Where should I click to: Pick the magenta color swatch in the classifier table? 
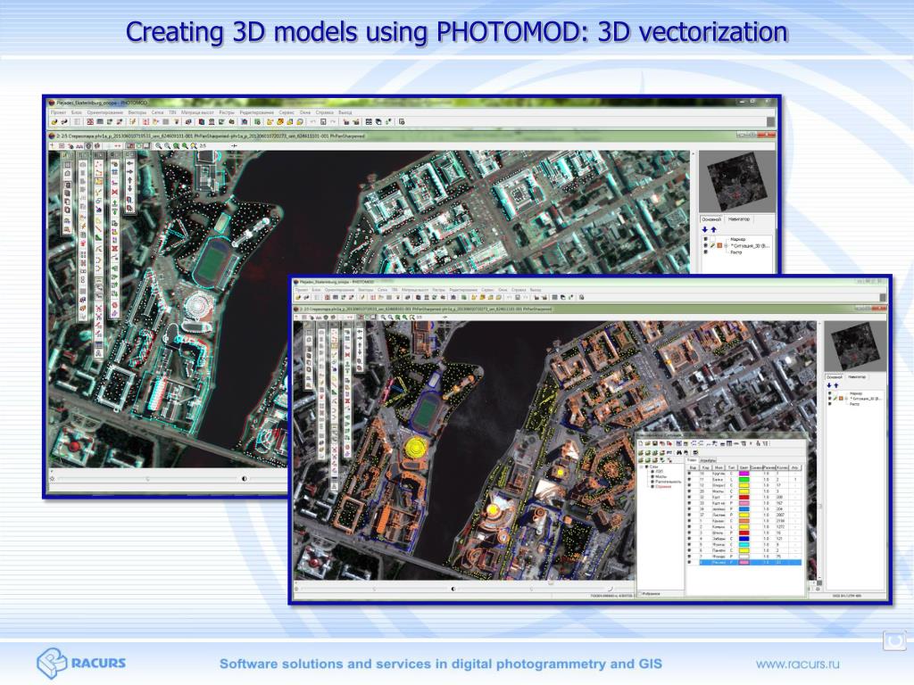pos(744,474)
